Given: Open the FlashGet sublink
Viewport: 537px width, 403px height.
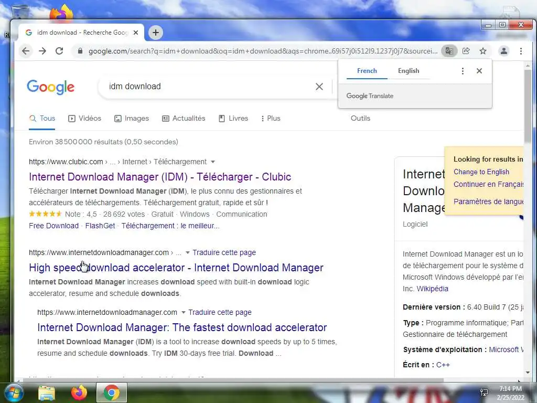Looking at the screenshot, I should coord(100,226).
